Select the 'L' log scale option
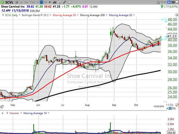The height and width of the screenshot is (134, 179). (170, 109)
